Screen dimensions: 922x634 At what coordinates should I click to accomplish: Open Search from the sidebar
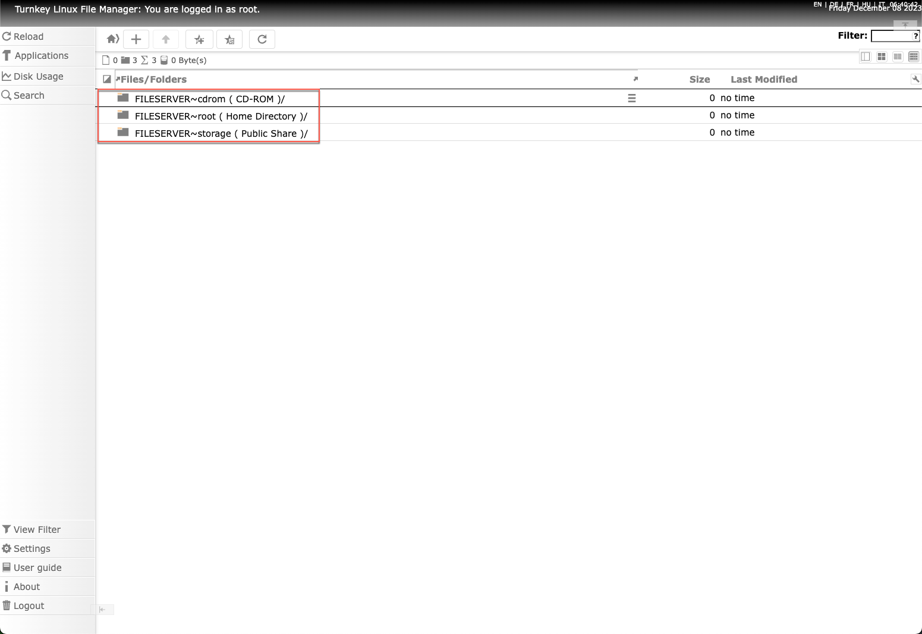pos(29,95)
